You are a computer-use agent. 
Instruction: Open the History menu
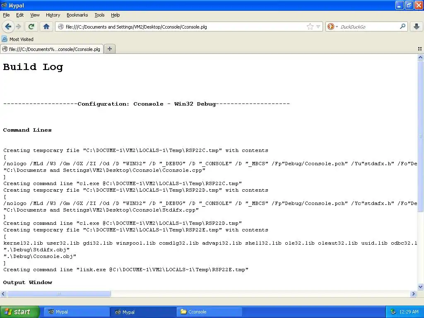[53, 15]
